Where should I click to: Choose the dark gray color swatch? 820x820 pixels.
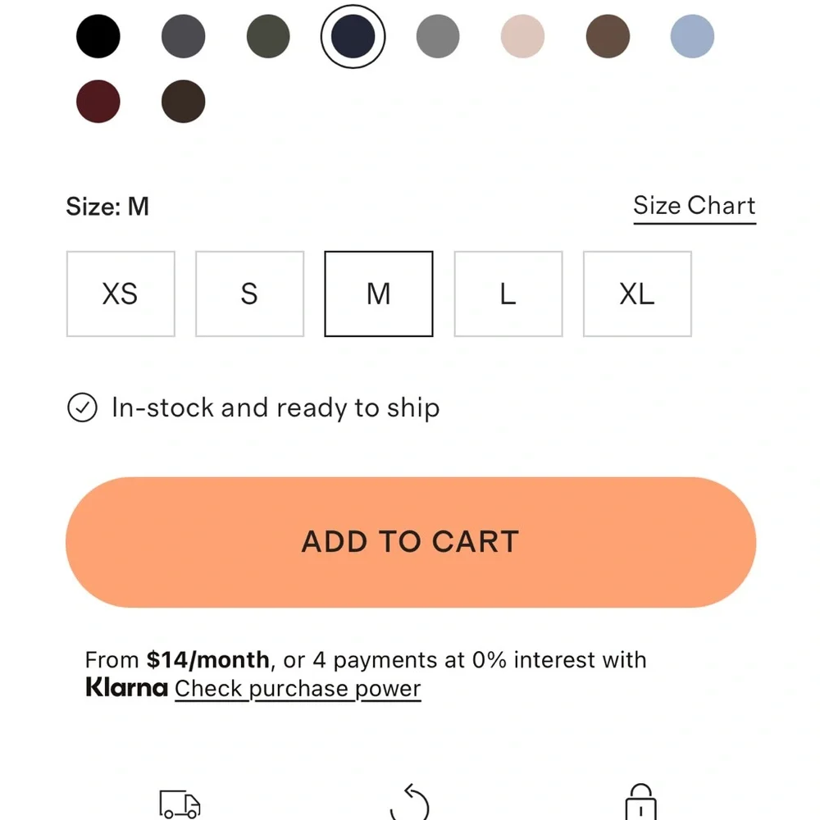184,37
